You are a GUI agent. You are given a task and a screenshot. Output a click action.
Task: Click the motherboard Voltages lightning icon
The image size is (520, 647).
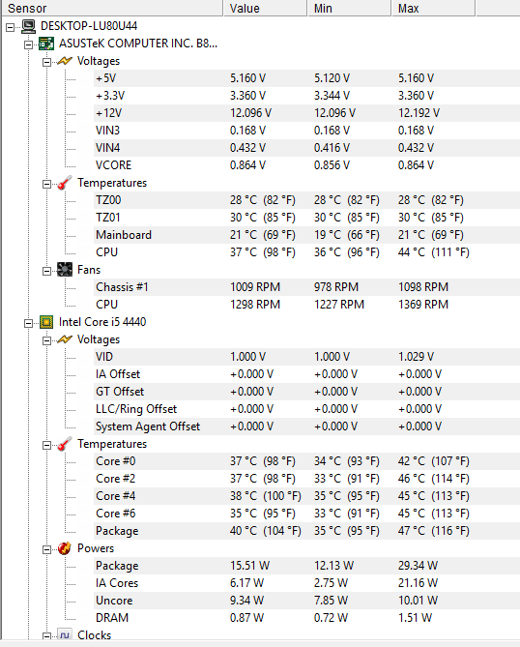click(x=65, y=61)
